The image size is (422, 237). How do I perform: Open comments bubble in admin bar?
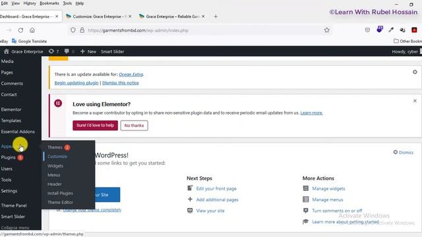[x=67, y=51]
